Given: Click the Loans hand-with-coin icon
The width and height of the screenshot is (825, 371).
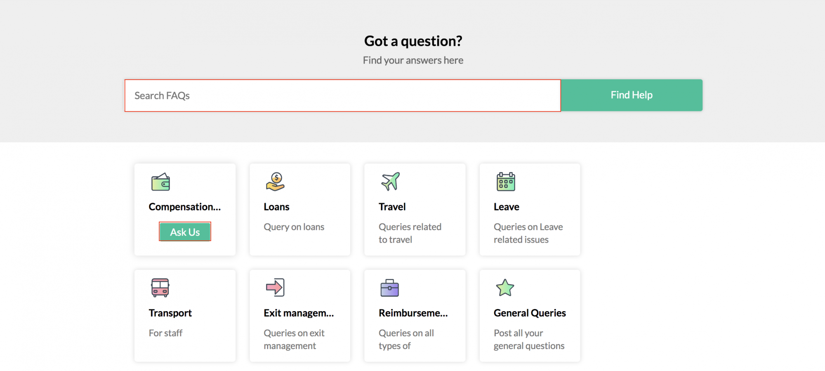Looking at the screenshot, I should [x=275, y=182].
